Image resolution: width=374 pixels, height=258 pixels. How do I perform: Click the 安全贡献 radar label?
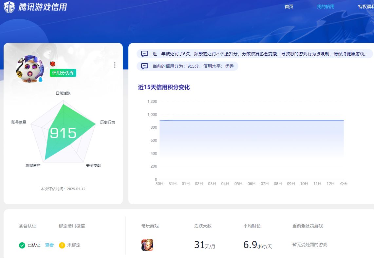[x=94, y=165]
